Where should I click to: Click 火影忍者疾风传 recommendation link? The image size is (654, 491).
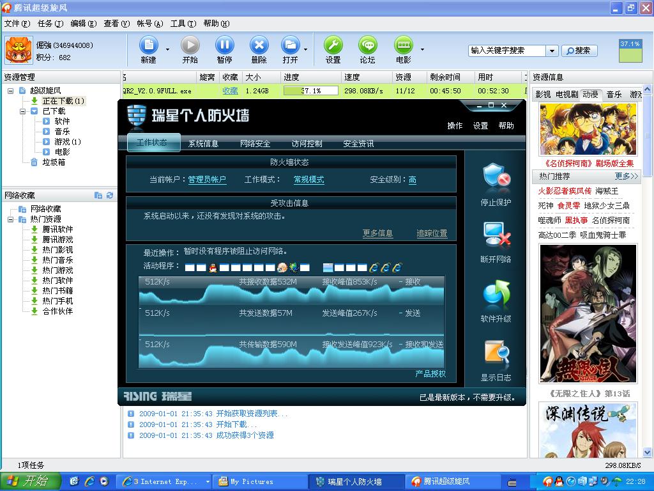point(565,191)
